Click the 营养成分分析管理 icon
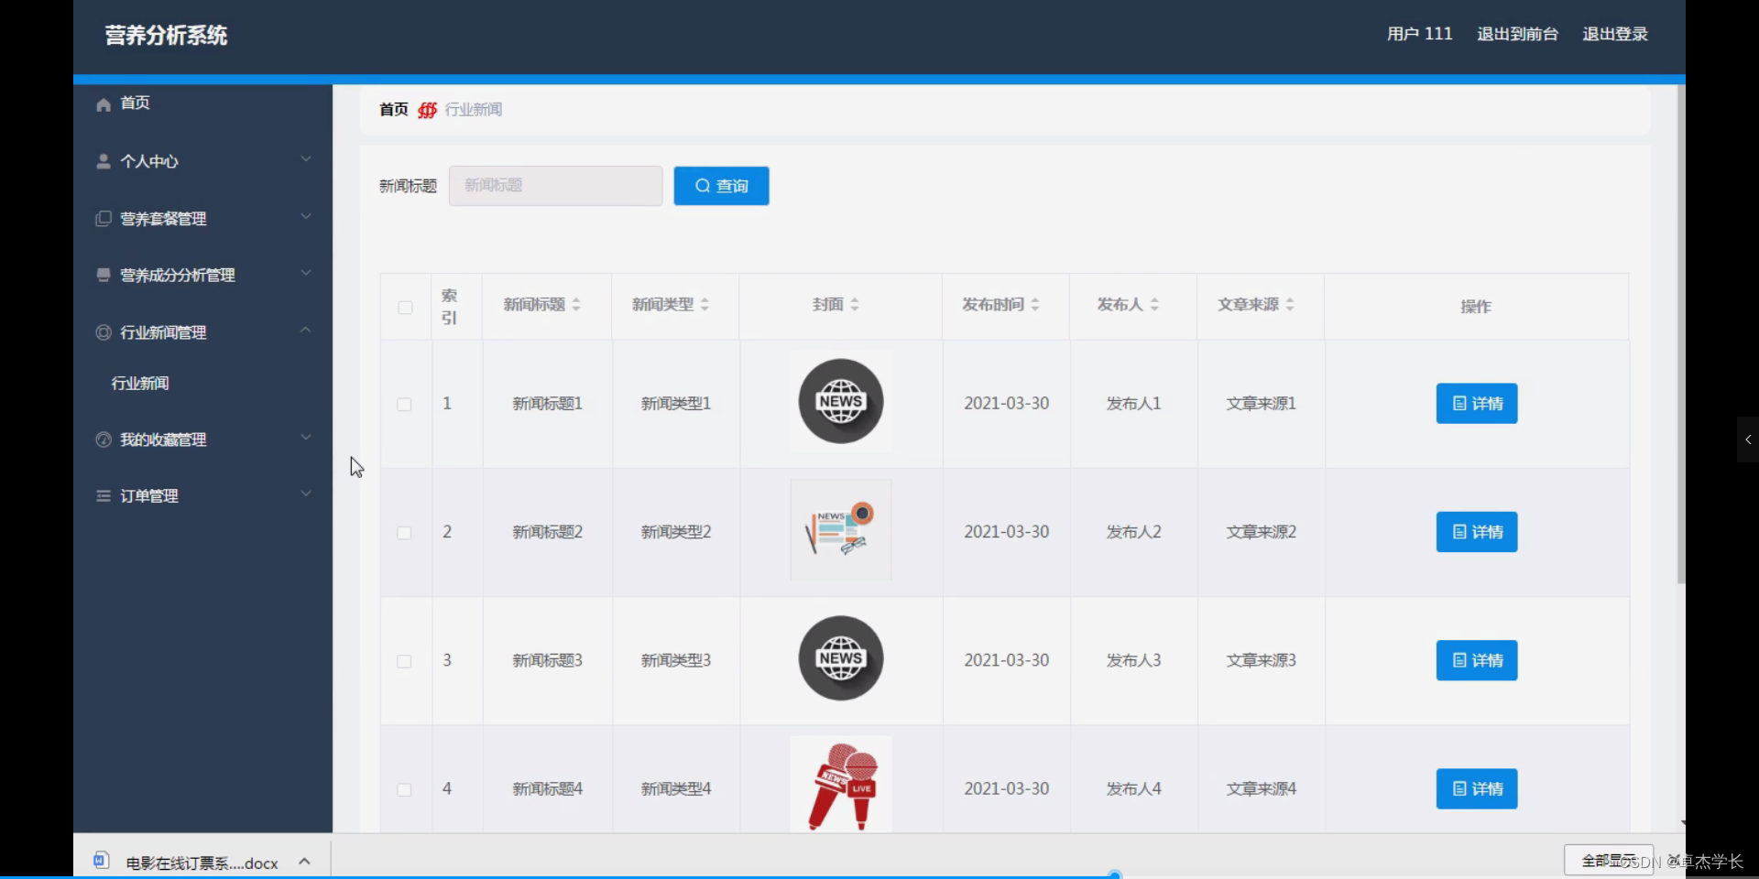The image size is (1759, 879). tap(103, 275)
